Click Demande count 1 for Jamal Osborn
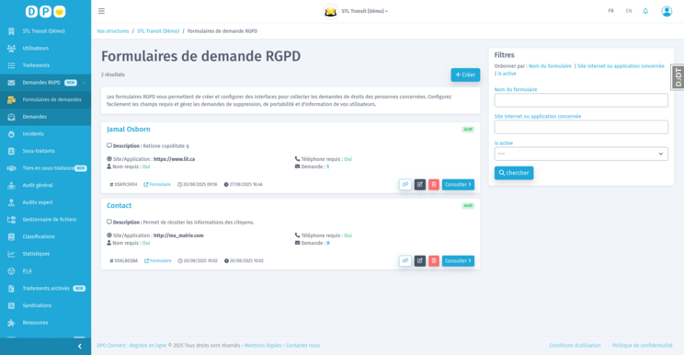Screen dimensions: 684x355 (x=327, y=166)
